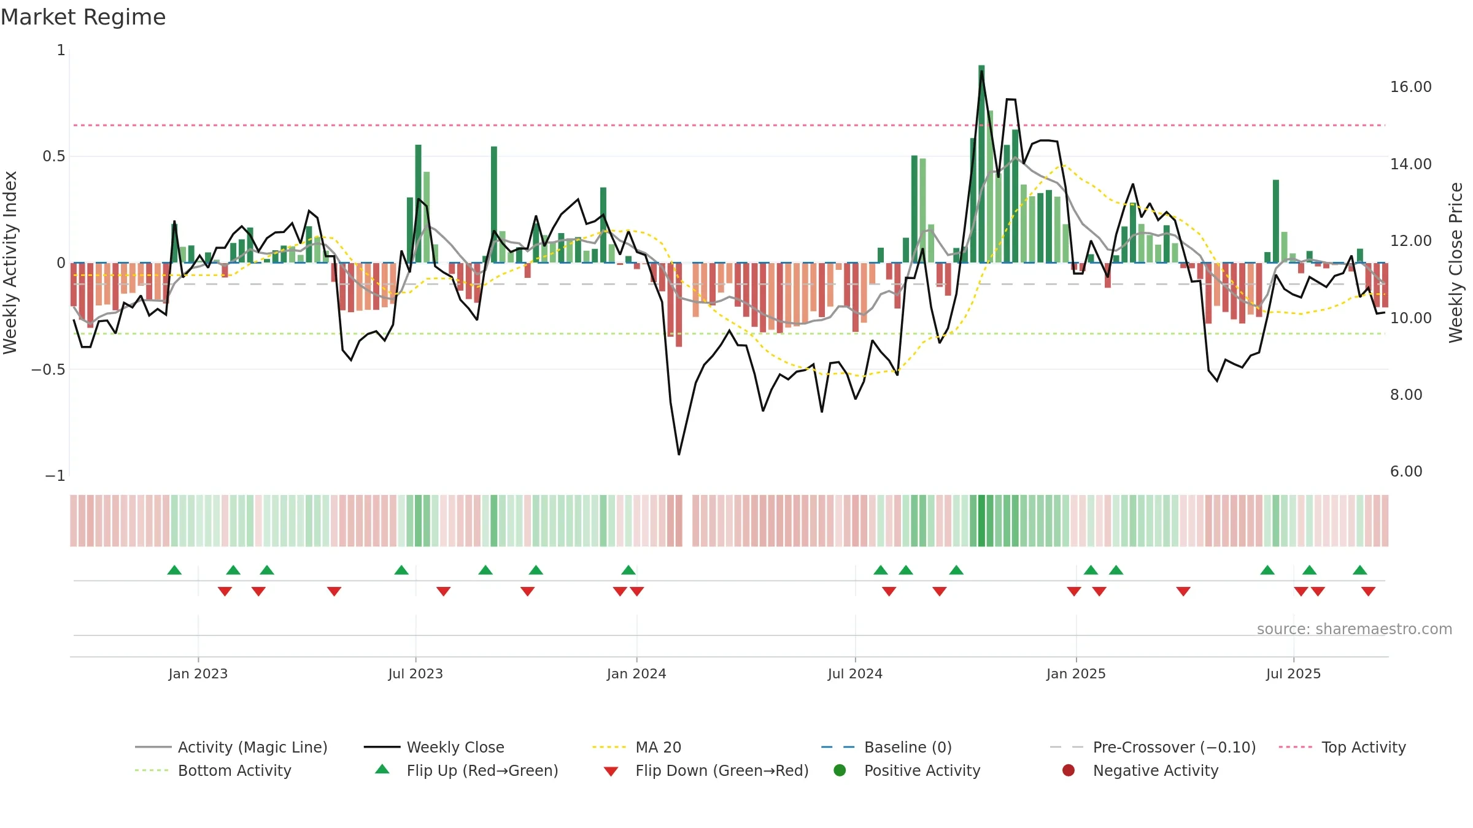Click the Jan 2025 axis tick label
The image size is (1473, 828).
coord(1076,674)
